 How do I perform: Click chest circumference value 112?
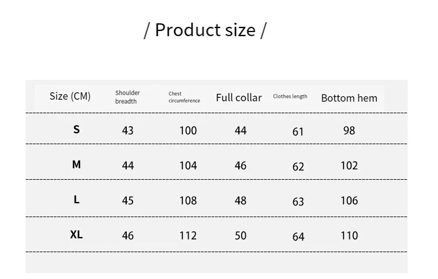tap(188, 236)
